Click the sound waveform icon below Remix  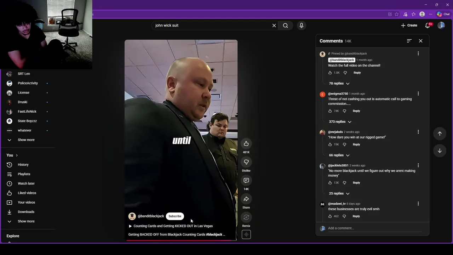tap(246, 234)
